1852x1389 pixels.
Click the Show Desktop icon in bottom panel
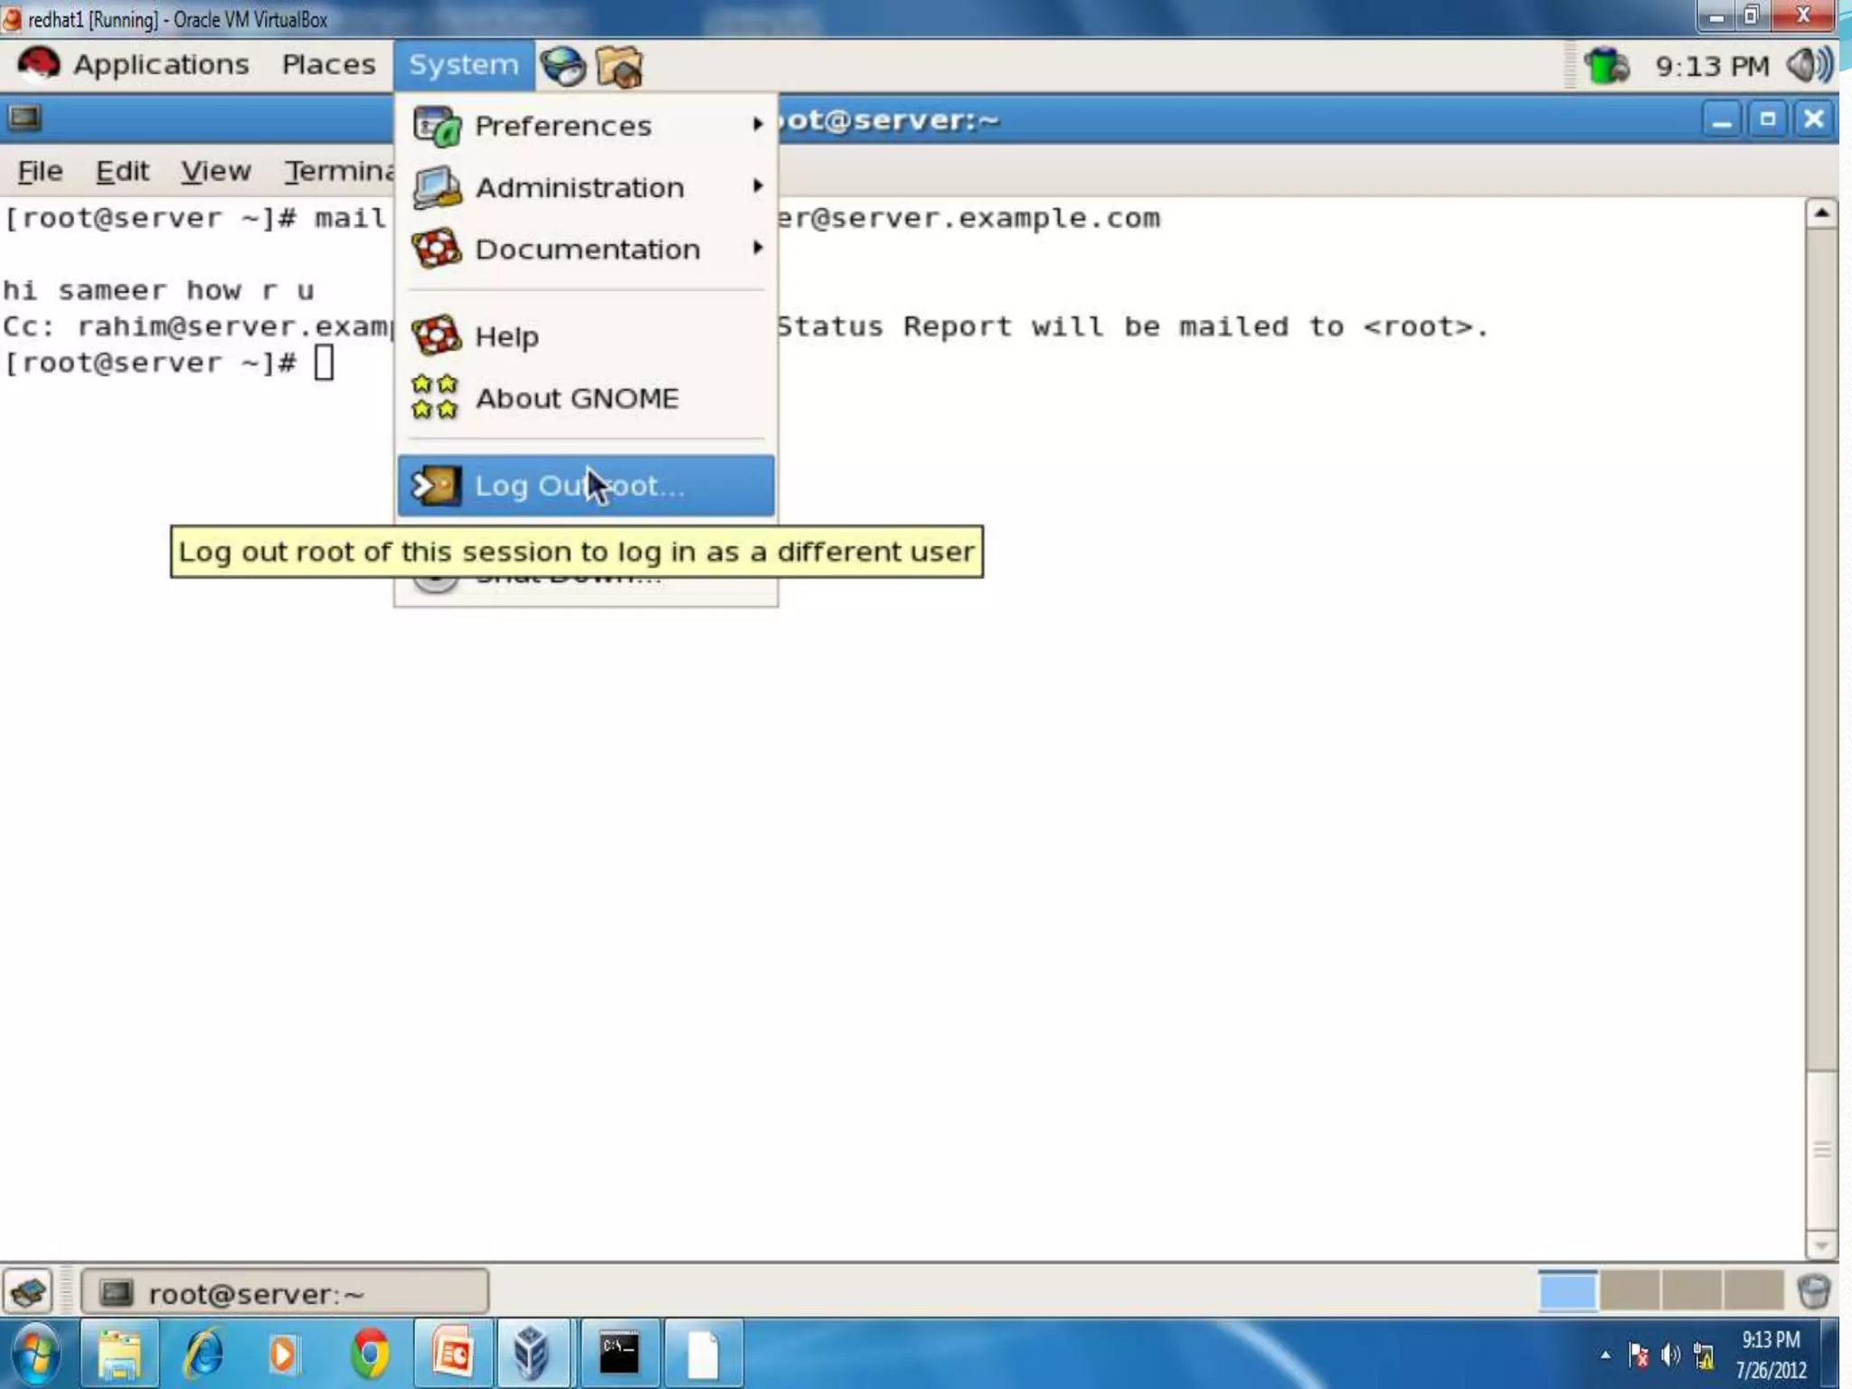point(28,1291)
